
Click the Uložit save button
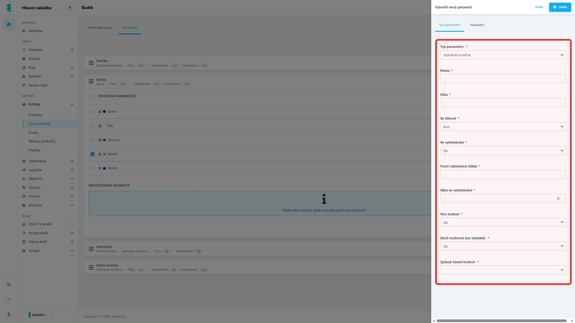[560, 7]
